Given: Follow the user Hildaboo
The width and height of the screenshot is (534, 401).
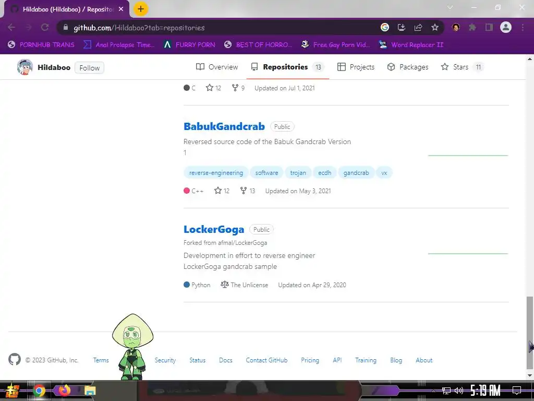Looking at the screenshot, I should tap(90, 68).
